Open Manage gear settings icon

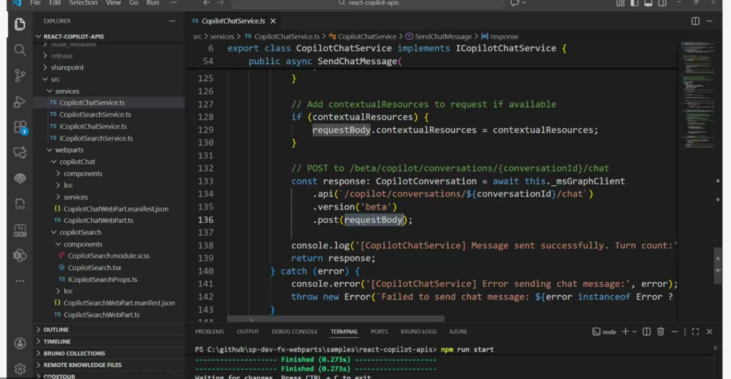pyautogui.click(x=20, y=368)
